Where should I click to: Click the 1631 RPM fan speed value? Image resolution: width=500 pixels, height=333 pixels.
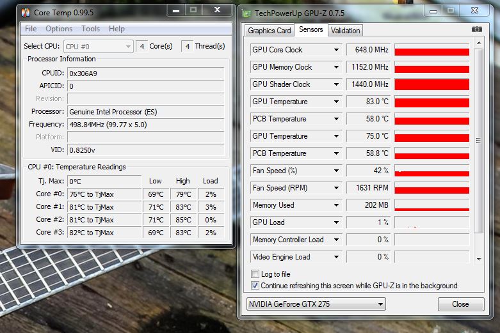click(x=368, y=188)
